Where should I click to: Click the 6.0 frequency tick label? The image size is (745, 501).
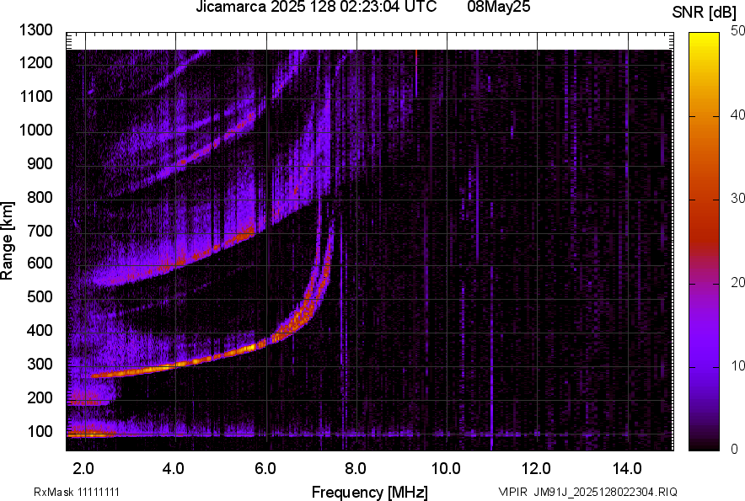pos(265,469)
